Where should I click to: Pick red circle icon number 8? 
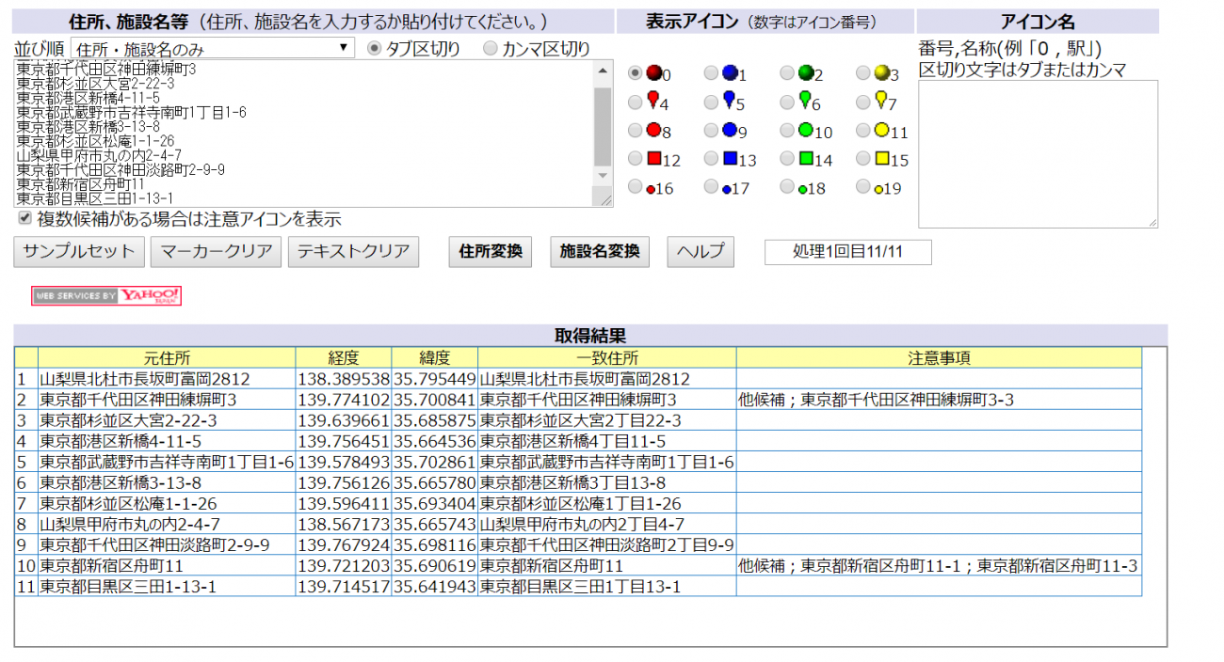point(636,131)
